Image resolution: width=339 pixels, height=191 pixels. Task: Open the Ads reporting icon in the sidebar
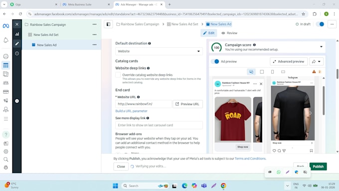(6, 74)
